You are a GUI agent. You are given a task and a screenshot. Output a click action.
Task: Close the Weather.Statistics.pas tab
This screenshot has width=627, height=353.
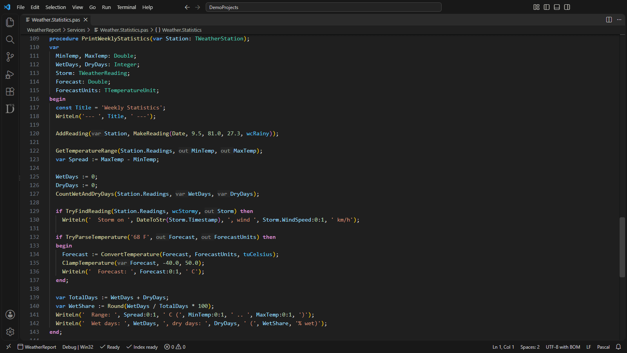85,20
